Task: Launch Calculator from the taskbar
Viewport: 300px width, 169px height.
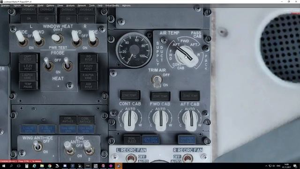Action: 27,166
